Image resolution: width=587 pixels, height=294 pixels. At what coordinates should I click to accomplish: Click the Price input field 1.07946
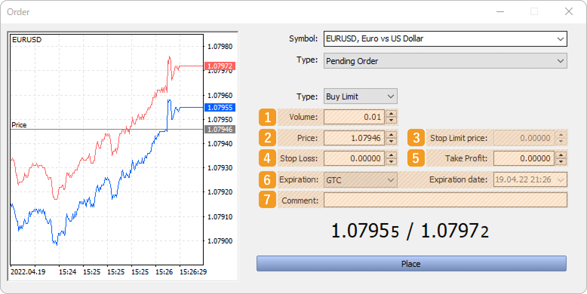[354, 138]
